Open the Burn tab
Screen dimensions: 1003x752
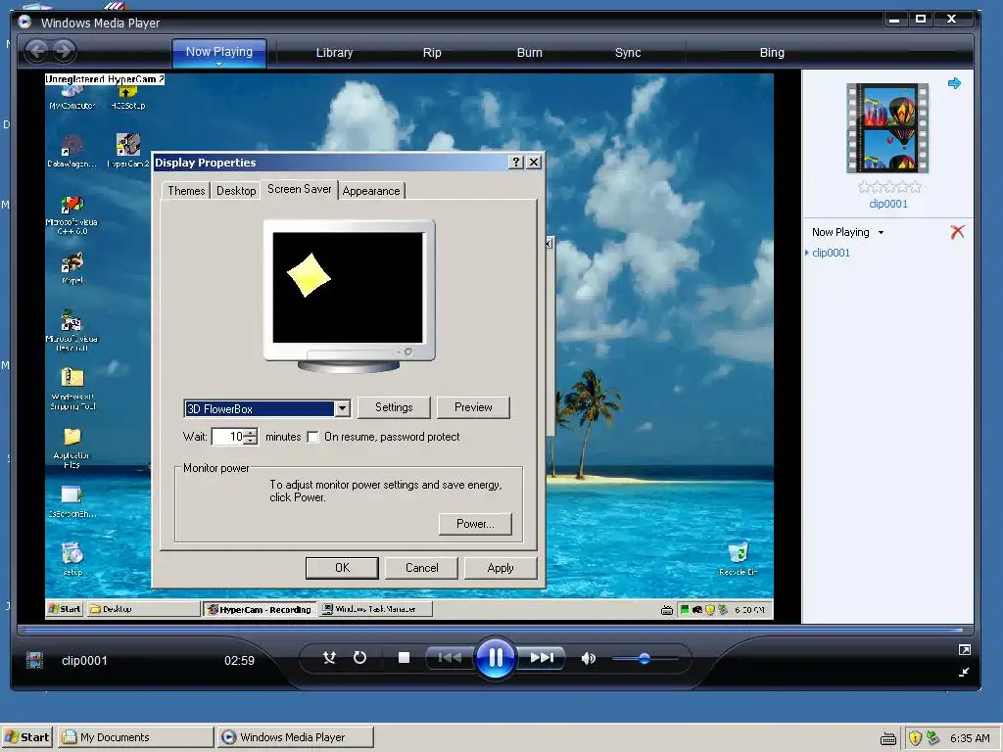coord(530,53)
